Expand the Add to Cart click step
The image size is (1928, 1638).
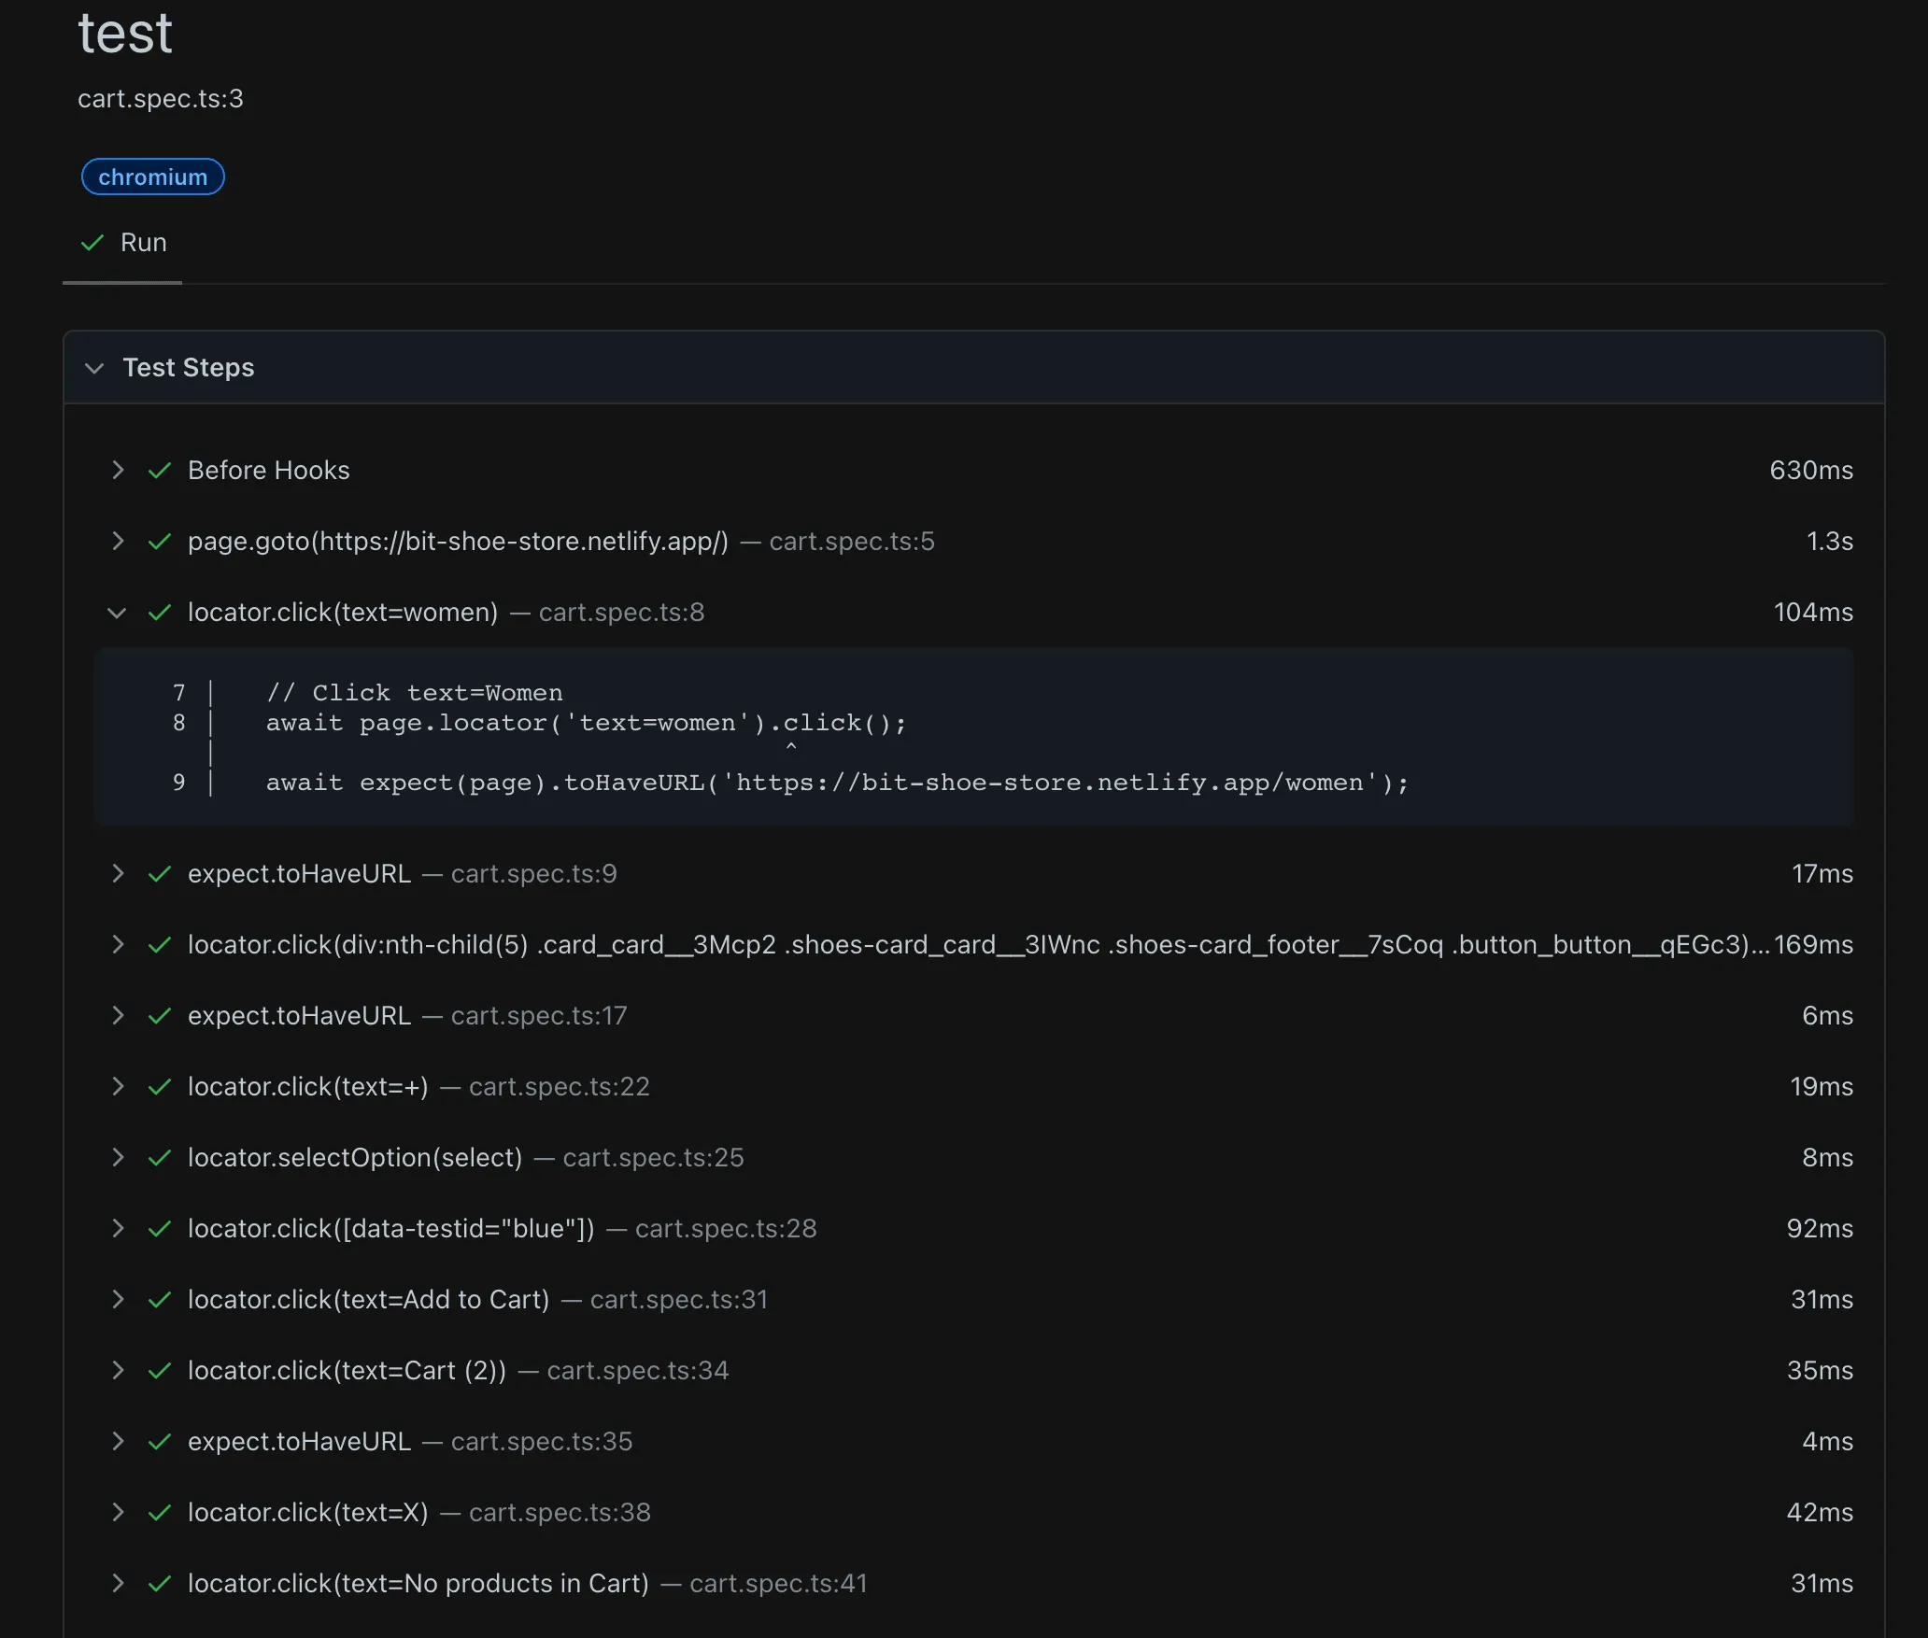pyautogui.click(x=118, y=1299)
